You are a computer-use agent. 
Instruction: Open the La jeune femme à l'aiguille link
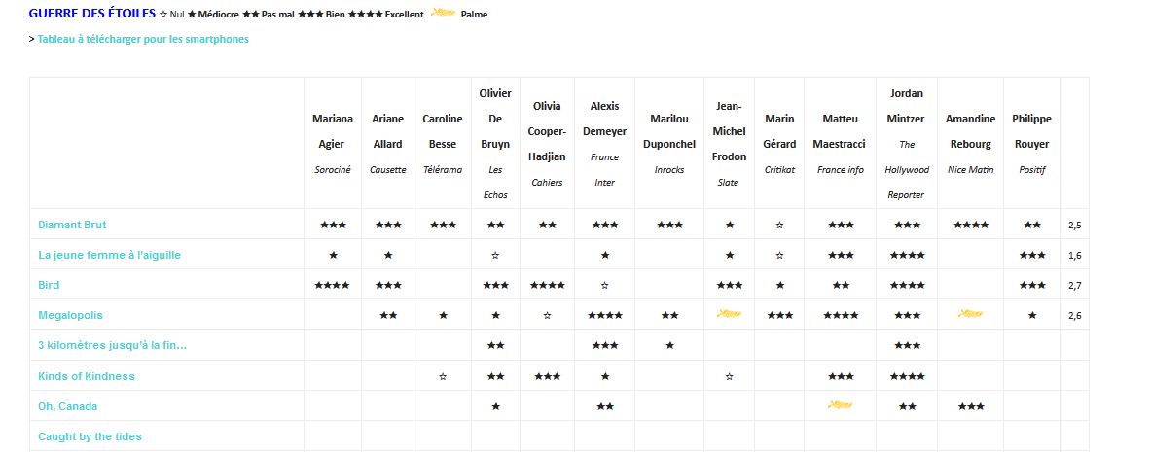pos(109,255)
